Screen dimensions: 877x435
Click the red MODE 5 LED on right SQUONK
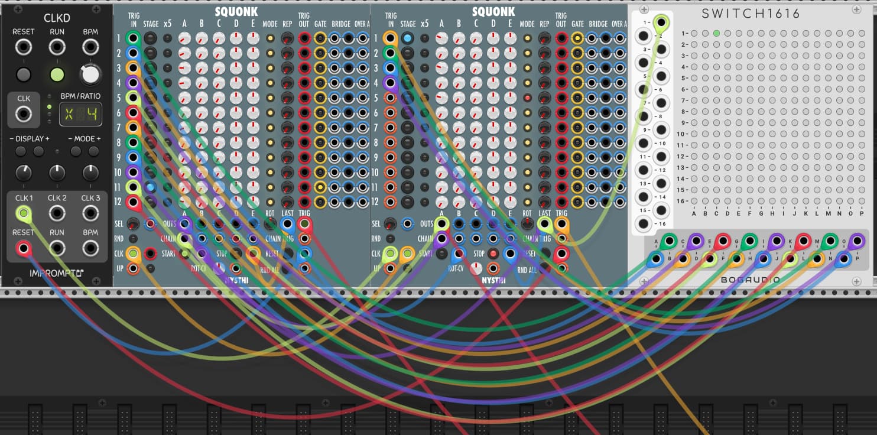527,98
